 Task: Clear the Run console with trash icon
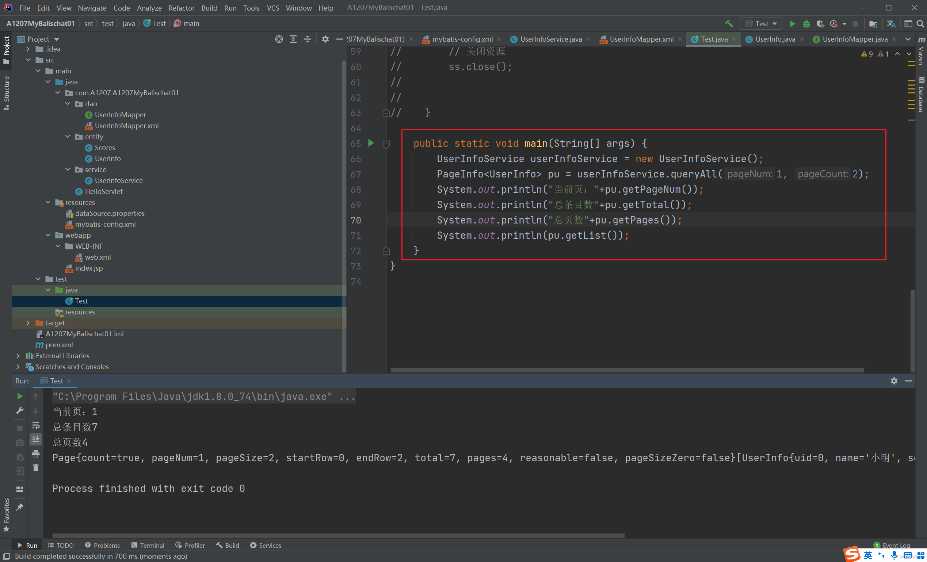tap(36, 467)
